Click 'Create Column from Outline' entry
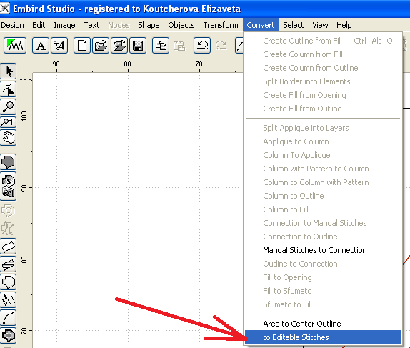Image resolution: width=410 pixels, height=348 pixels. 323,68
